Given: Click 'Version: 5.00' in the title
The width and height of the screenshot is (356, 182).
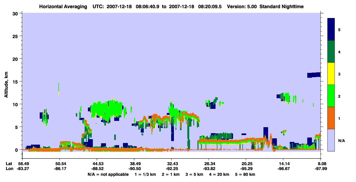Looking at the screenshot, I should (x=241, y=7).
